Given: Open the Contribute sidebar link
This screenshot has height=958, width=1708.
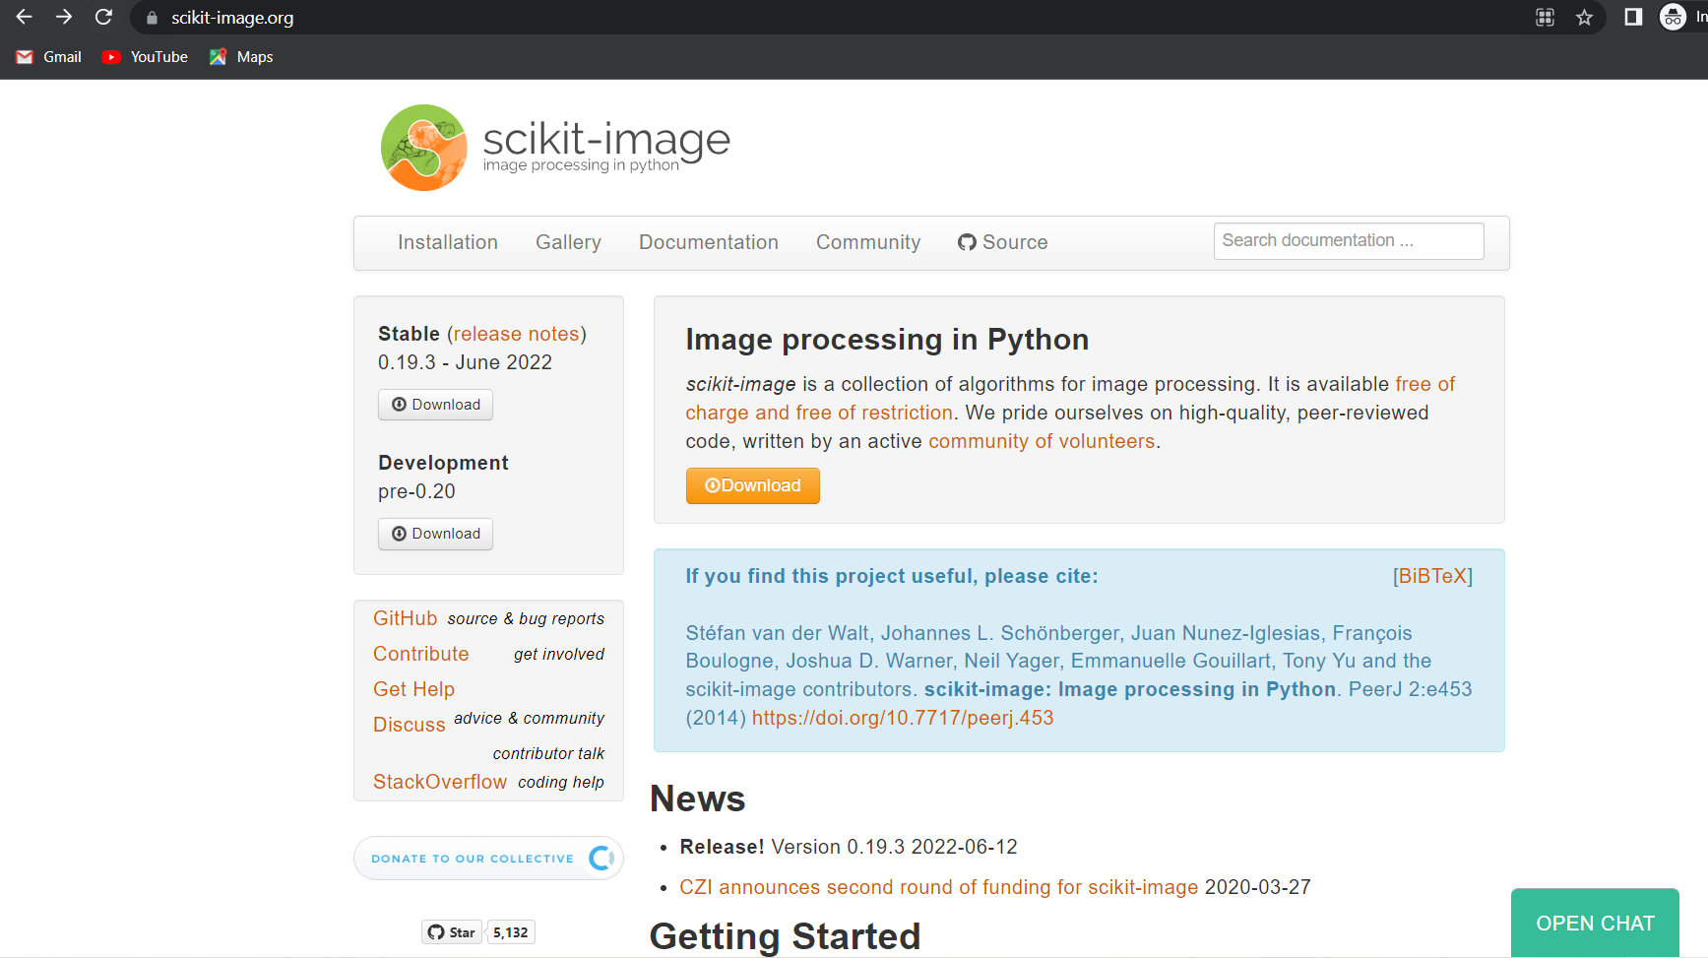Looking at the screenshot, I should pyautogui.click(x=420, y=654).
